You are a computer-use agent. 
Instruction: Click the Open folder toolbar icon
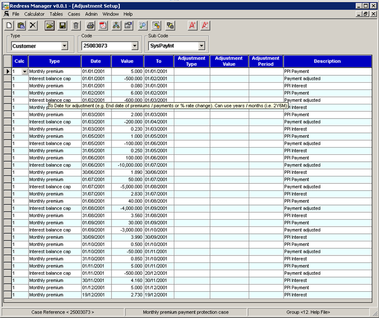click(50, 25)
